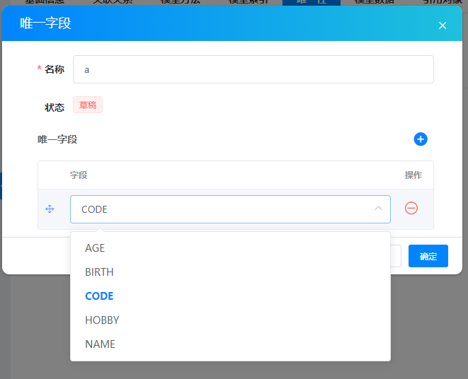Viewport: 468px width, 379px height.
Task: Choose NAME from the dropdown options
Action: point(100,344)
